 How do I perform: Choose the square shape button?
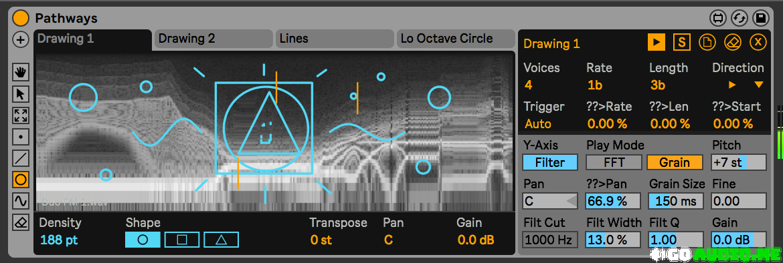[182, 240]
